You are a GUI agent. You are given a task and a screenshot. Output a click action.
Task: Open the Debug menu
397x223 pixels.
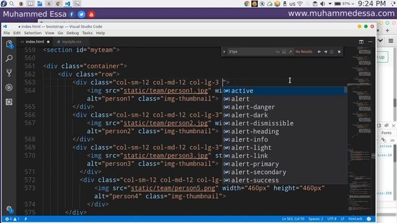pyautogui.click(x=73, y=33)
